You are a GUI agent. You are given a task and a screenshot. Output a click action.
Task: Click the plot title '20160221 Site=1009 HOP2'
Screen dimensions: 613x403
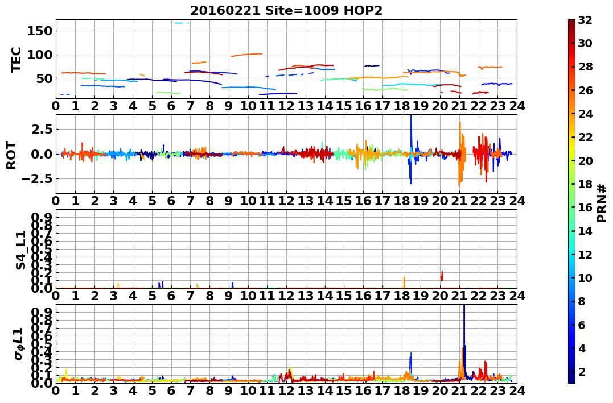[286, 11]
